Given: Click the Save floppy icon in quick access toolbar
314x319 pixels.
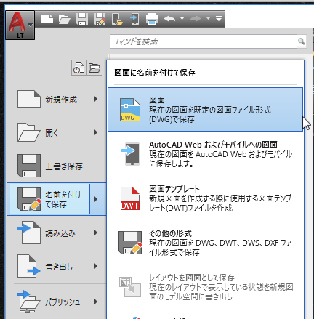Looking at the screenshot, I should point(82,19).
